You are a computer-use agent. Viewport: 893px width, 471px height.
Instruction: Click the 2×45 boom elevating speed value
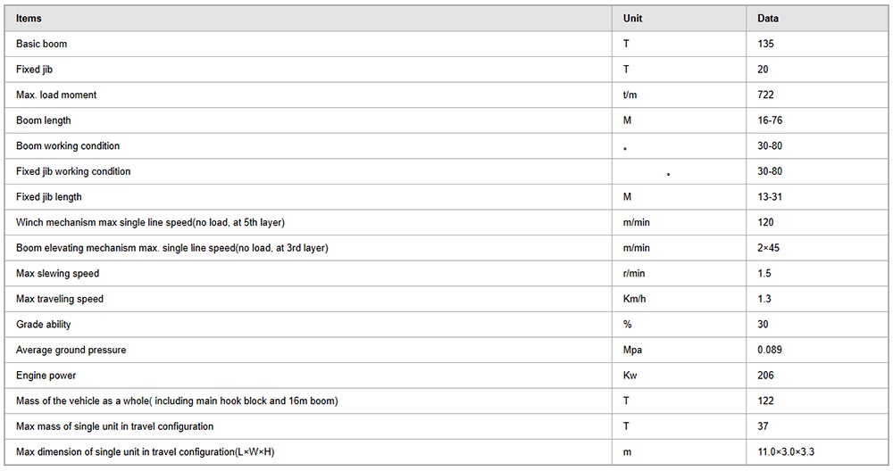(768, 248)
